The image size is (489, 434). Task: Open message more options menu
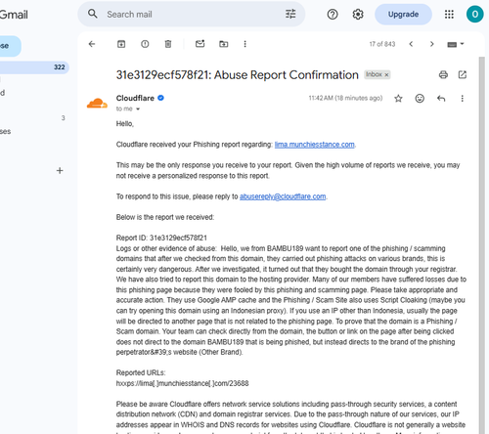click(463, 99)
